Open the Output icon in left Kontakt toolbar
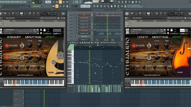The height and width of the screenshot is (107, 191). point(17,14)
